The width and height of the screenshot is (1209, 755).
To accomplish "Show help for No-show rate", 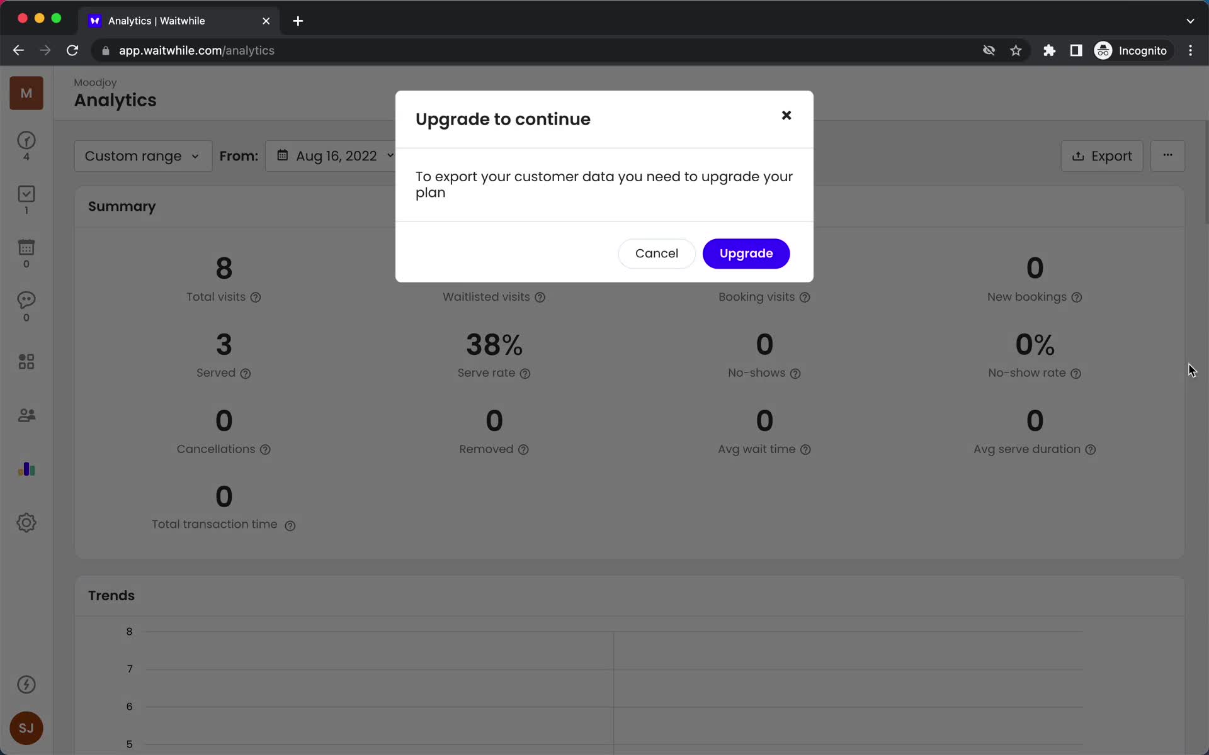I will click(x=1076, y=374).
